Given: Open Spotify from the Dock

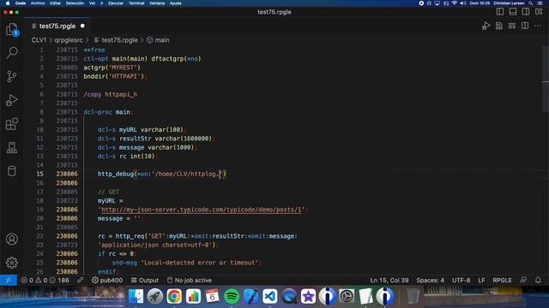Looking at the screenshot, I should pyautogui.click(x=232, y=296).
